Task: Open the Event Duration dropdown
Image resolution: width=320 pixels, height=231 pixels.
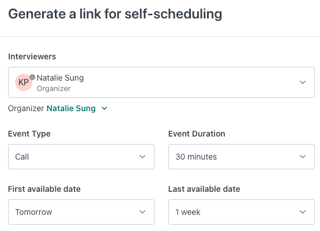Action: (x=242, y=157)
